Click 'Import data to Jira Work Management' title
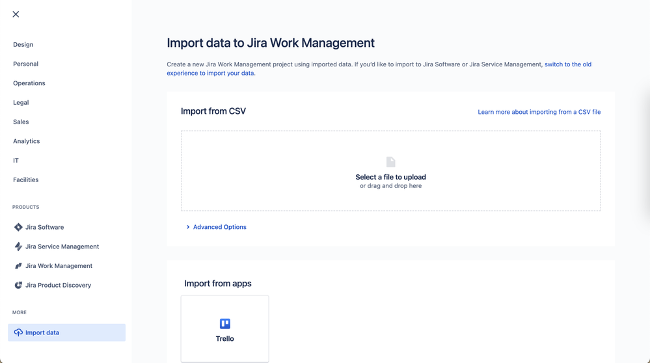Screen dimensions: 650x363 point(271,43)
